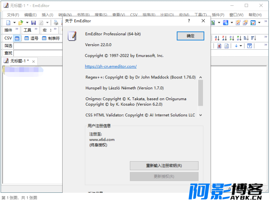Expand the 插件 toolbar overflow chevron
The image size is (270, 203).
tap(17, 29)
